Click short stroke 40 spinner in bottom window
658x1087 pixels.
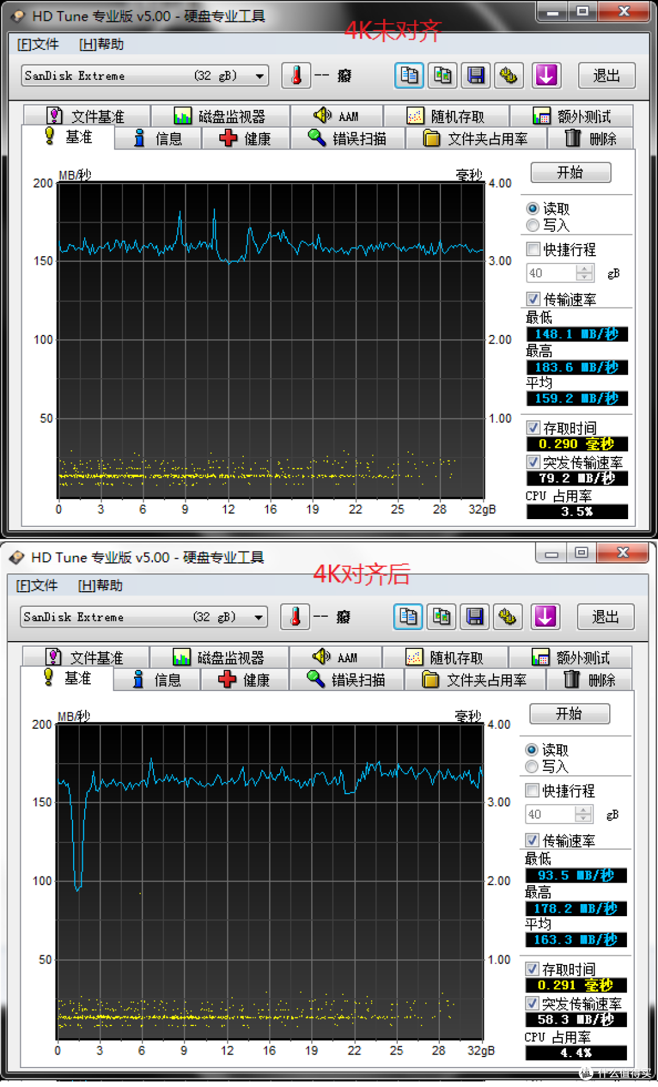pyautogui.click(x=583, y=814)
